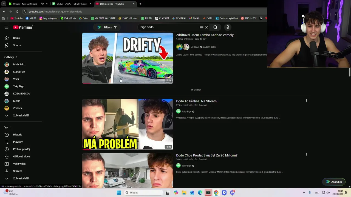
Task: Open CHAT GPT bookmark
Action: pyautogui.click(x=162, y=18)
